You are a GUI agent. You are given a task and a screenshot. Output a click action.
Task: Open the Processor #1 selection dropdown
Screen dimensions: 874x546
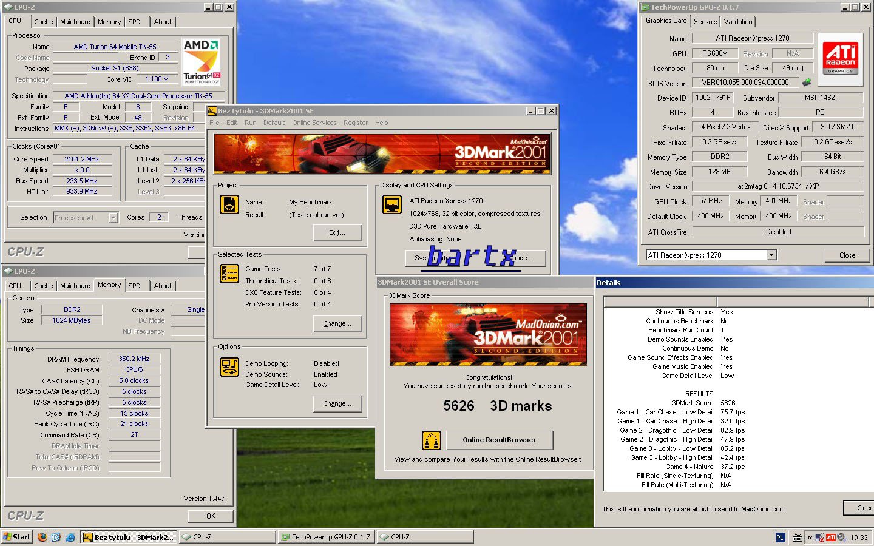coord(113,217)
